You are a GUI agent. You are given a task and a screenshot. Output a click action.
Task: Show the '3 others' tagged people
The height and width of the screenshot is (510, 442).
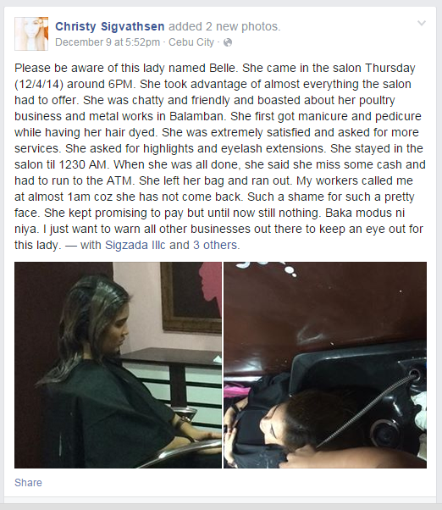click(215, 245)
